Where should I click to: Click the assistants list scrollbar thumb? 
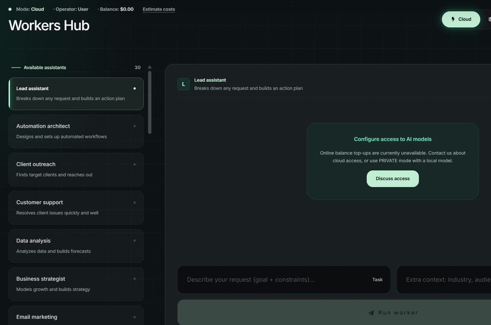point(150,102)
